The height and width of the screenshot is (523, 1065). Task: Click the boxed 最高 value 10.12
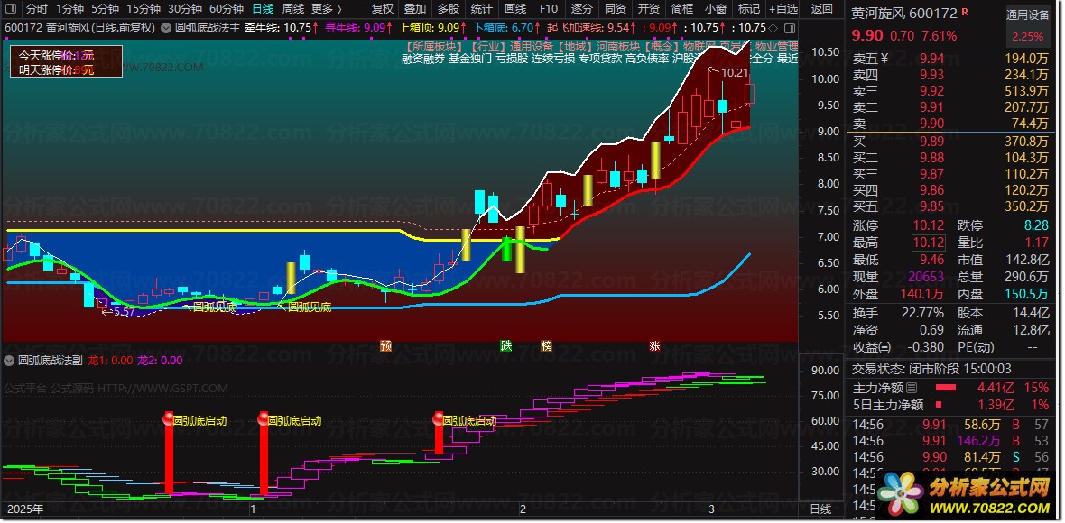(x=929, y=243)
